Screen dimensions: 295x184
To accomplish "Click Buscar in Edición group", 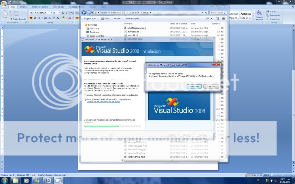I will (272, 11).
